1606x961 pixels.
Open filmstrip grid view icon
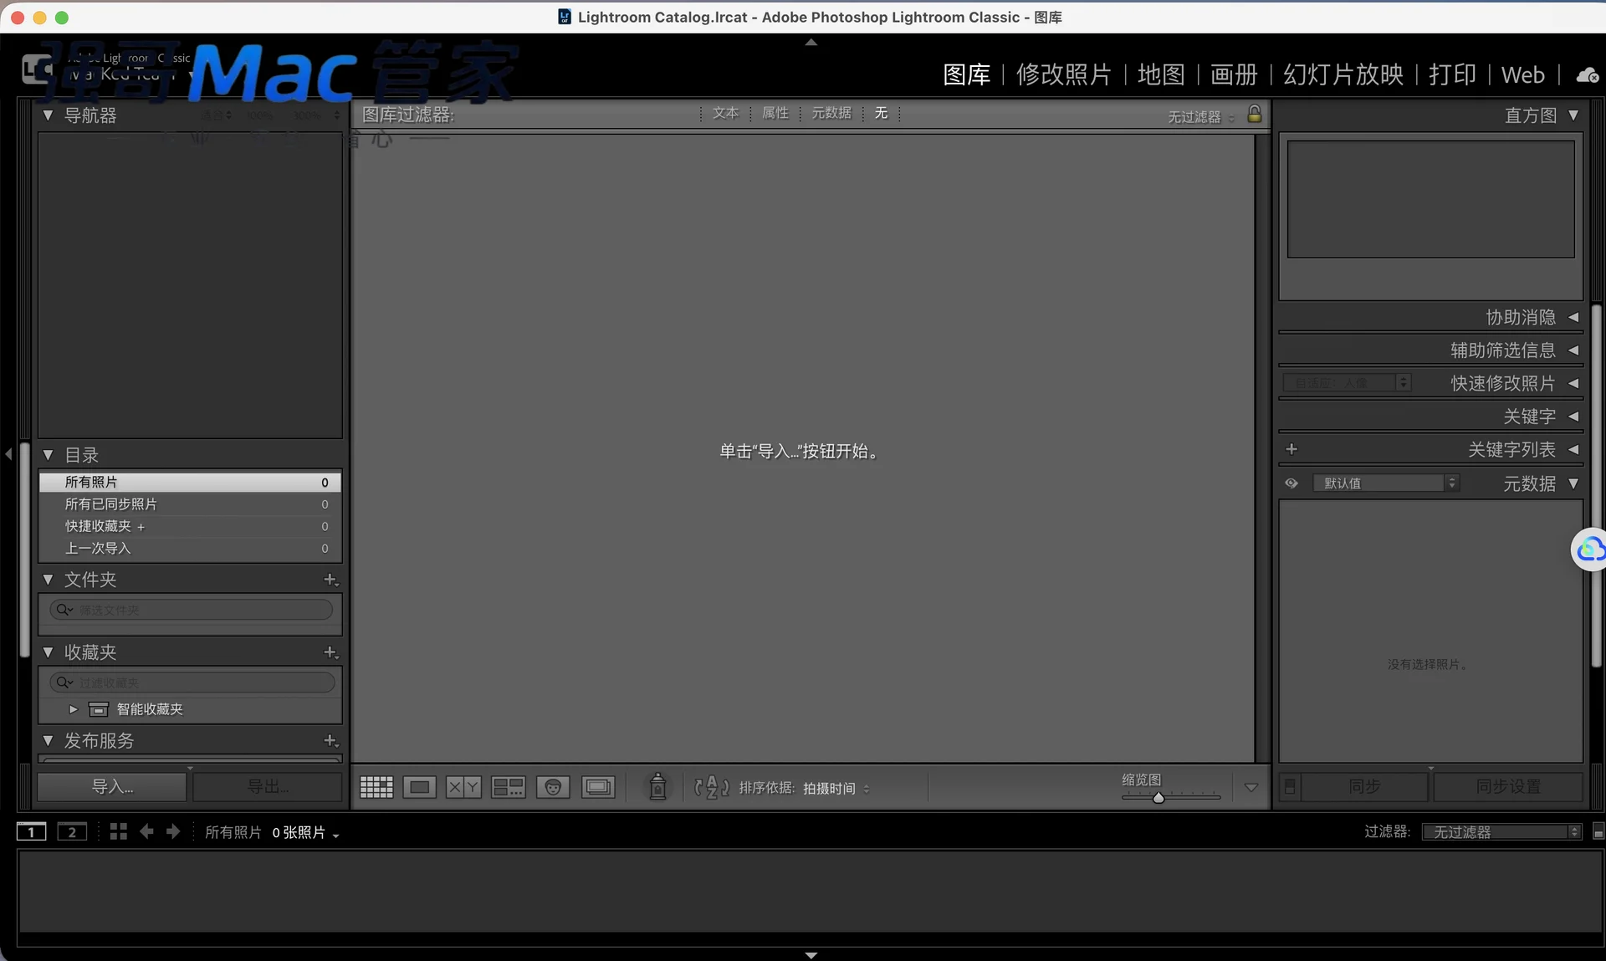119,831
